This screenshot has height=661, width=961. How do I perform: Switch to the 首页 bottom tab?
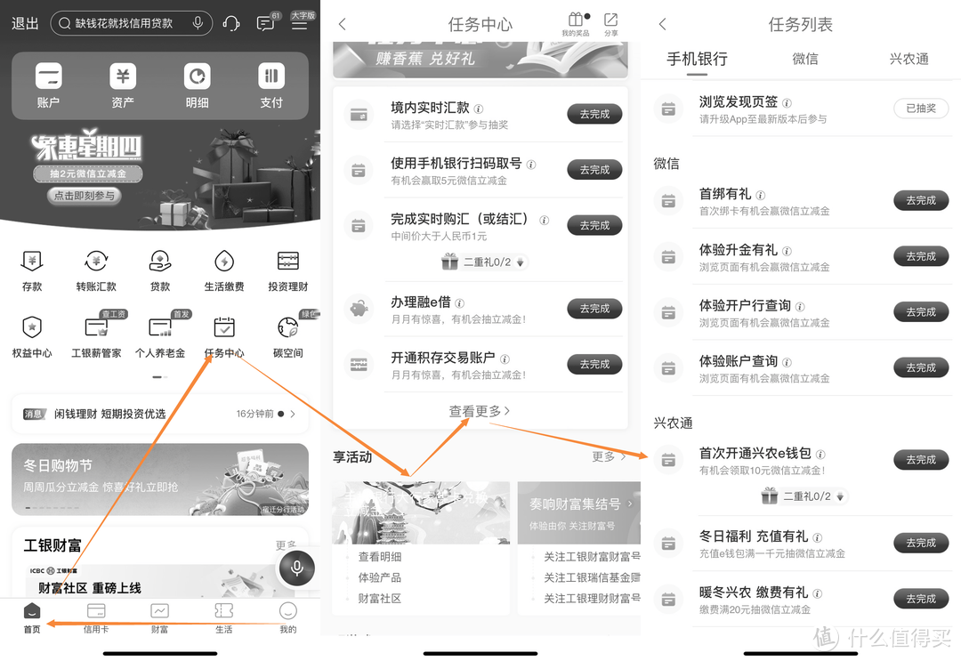[32, 617]
